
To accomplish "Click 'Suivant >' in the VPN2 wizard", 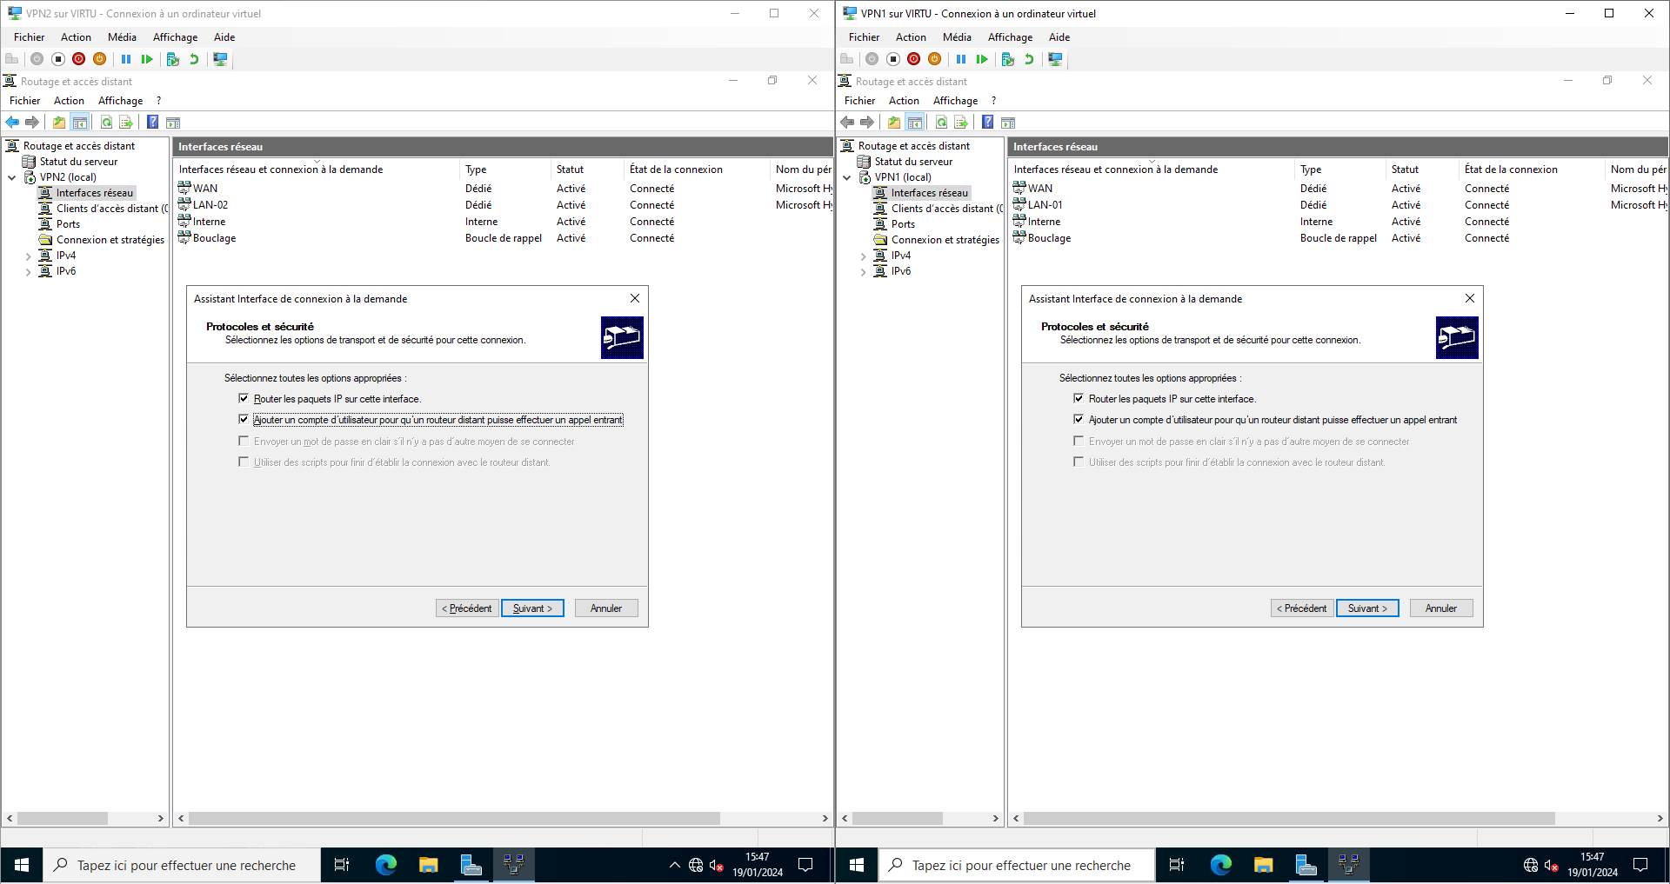I will (532, 608).
